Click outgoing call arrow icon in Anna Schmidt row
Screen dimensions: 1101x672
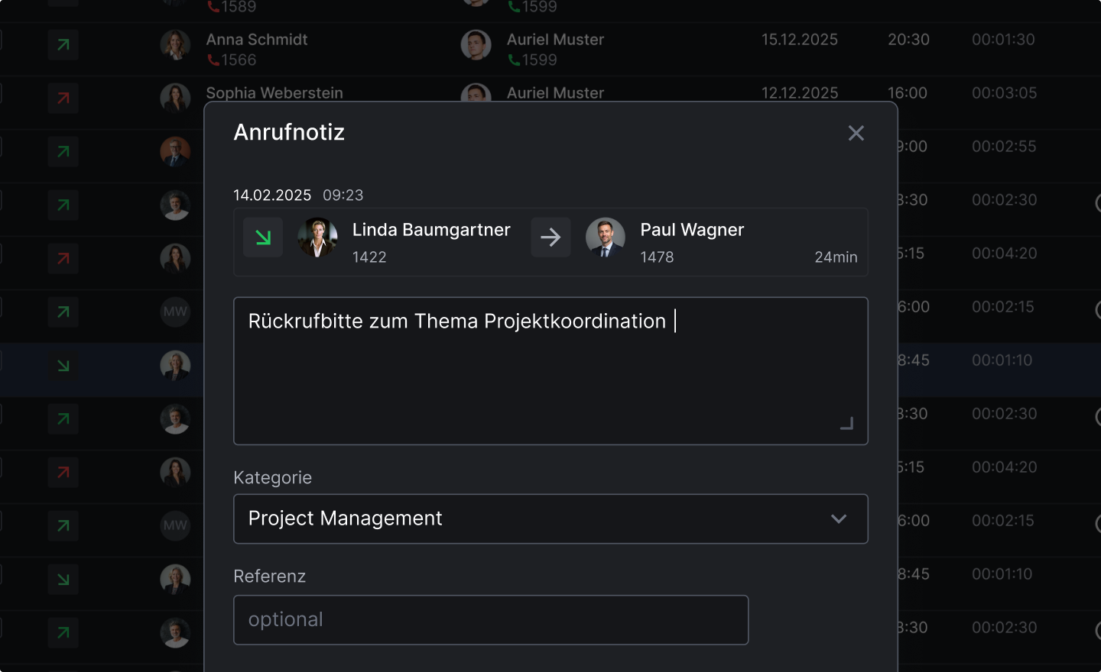pyautogui.click(x=63, y=45)
